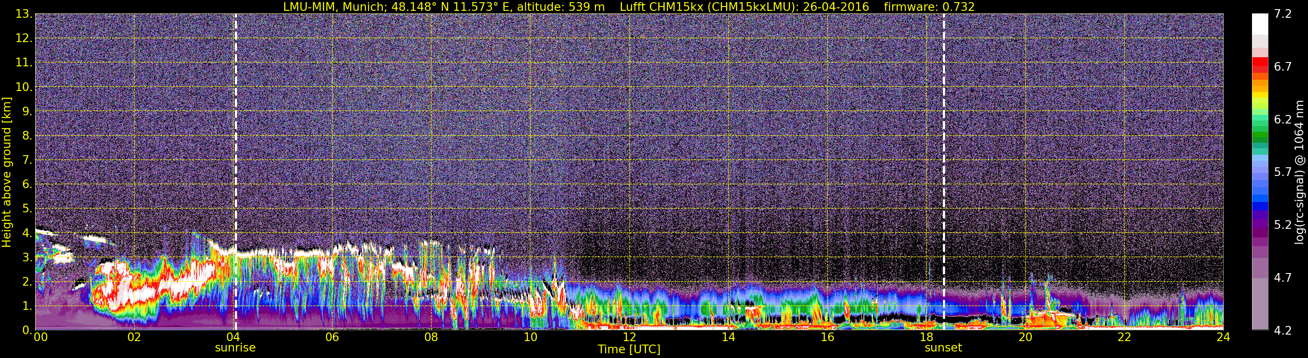Select the 'Time [UTC]' axis title
The width and height of the screenshot is (1308, 358).
(x=629, y=349)
